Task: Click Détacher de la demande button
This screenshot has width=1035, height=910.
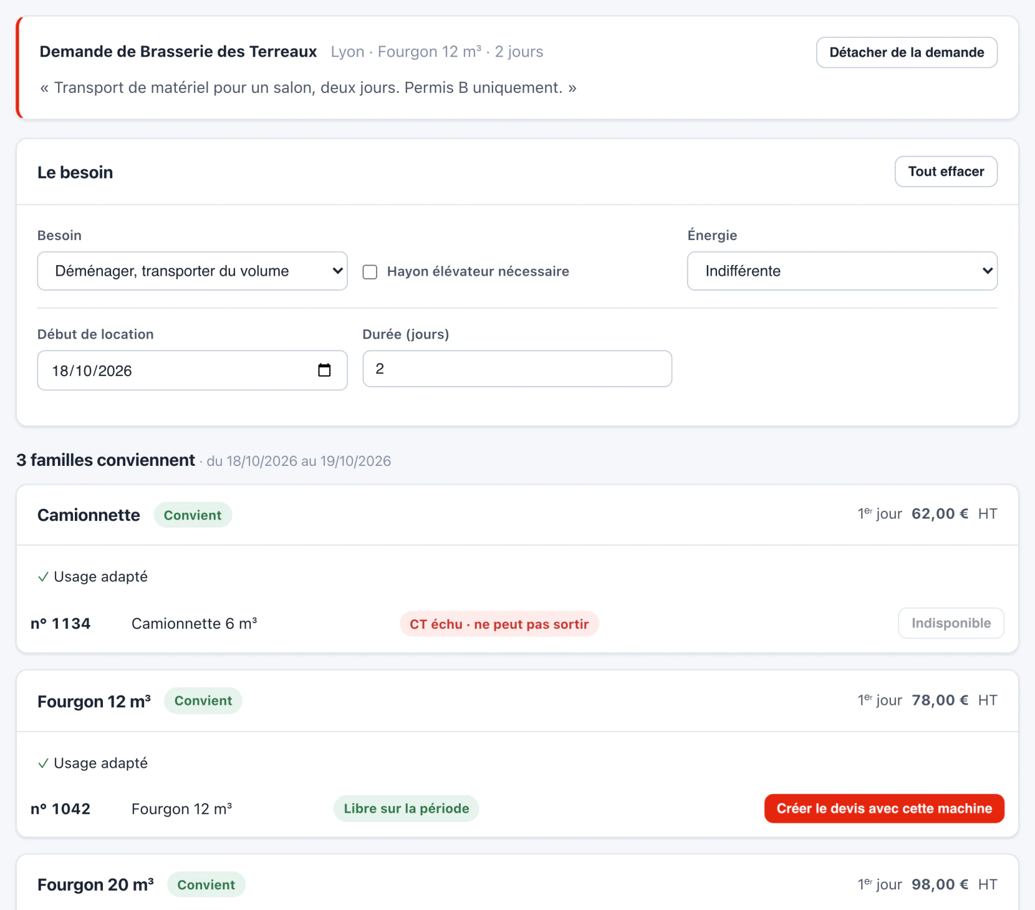Action: click(907, 52)
